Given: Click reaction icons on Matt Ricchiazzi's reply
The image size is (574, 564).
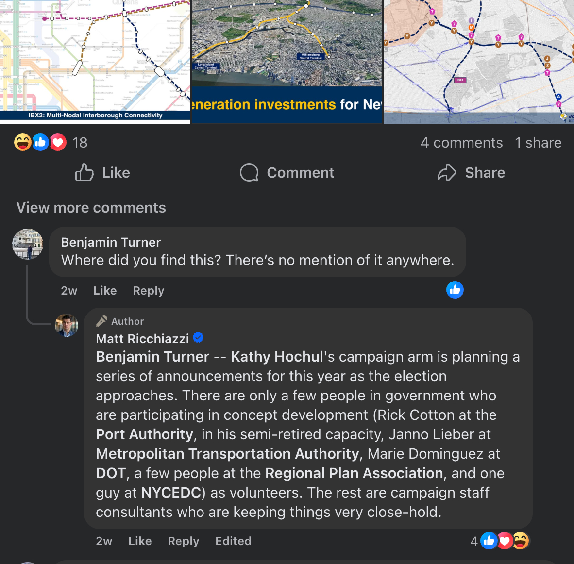Looking at the screenshot, I should 505,541.
